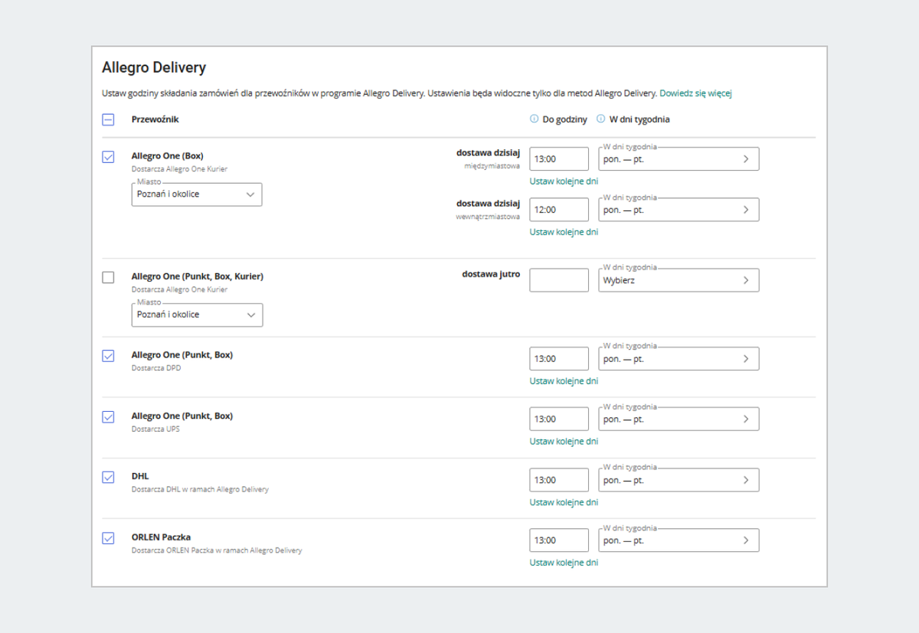The image size is (919, 633).
Task: Click Ustaw kolejne dni in the ORLEN Paczka row
Action: pyautogui.click(x=564, y=563)
